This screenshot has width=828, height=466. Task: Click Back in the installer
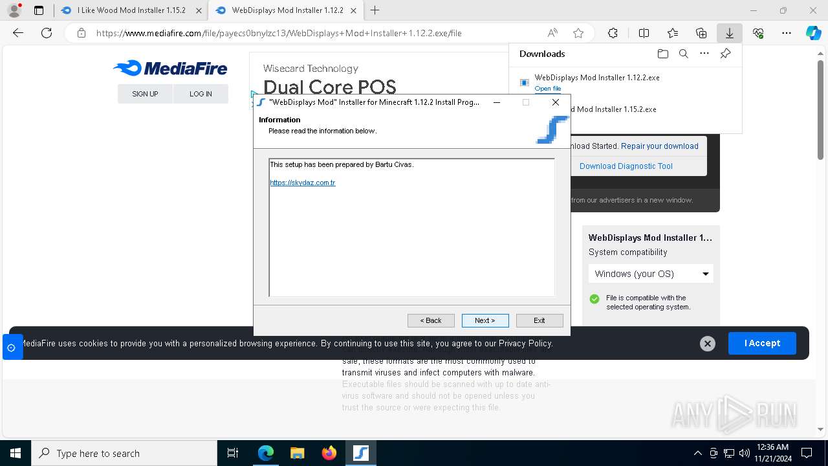click(x=431, y=320)
